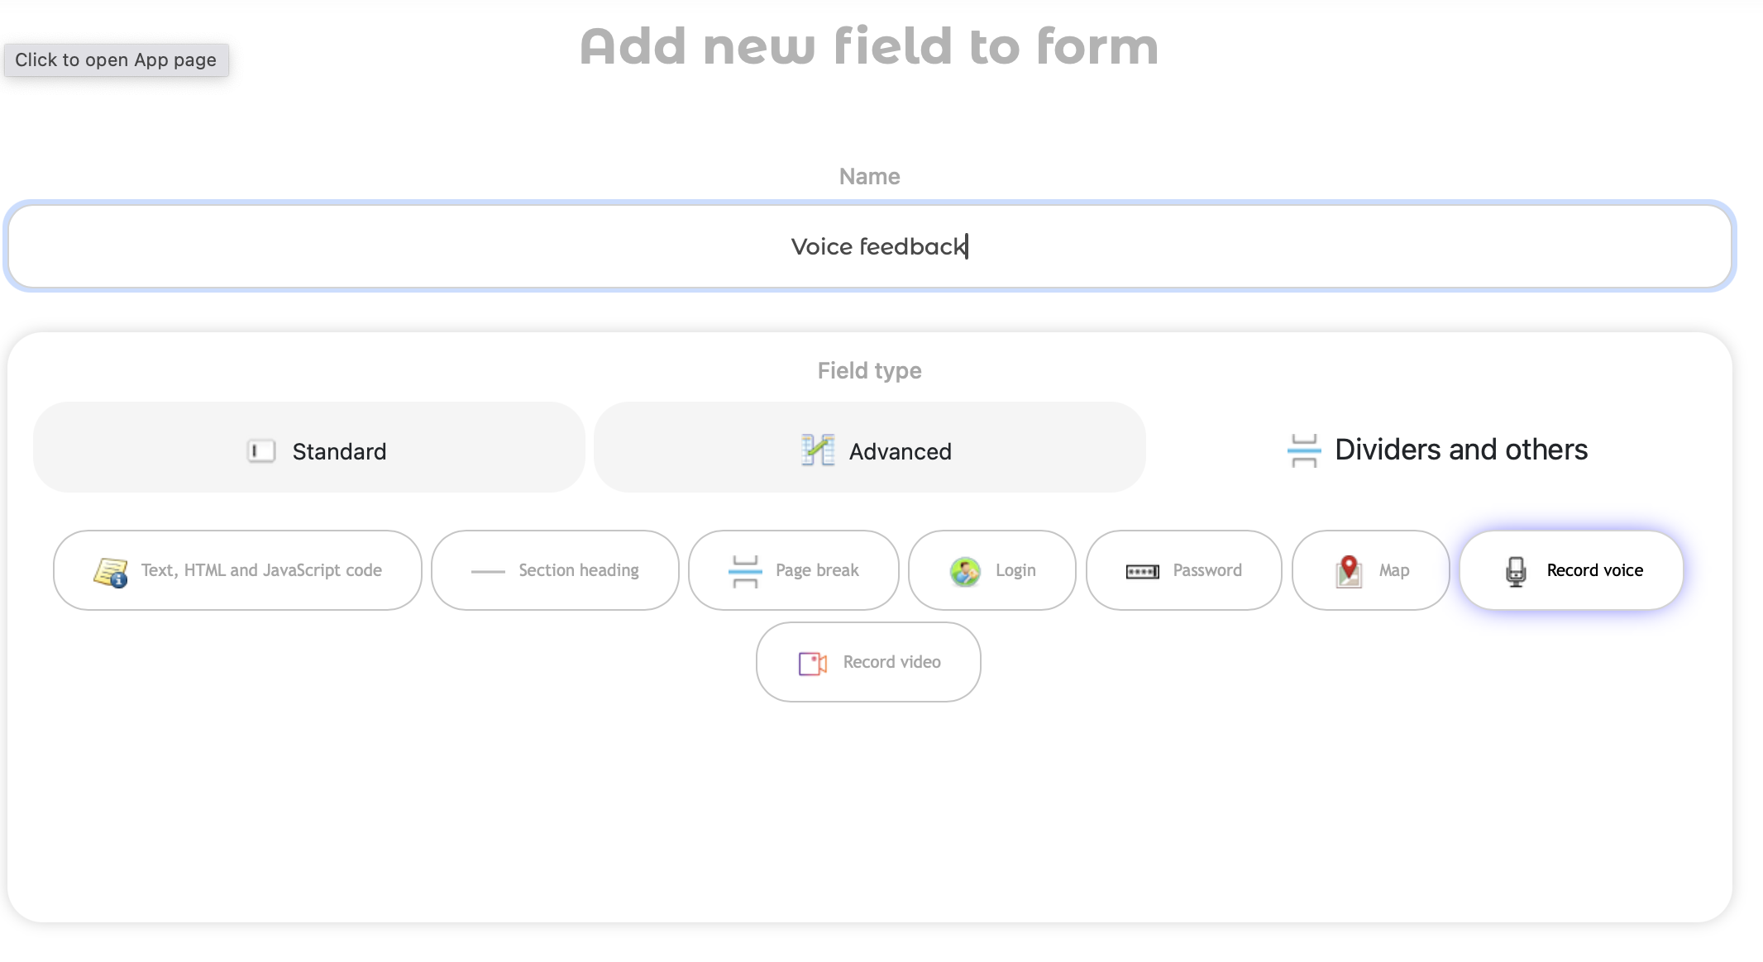Click the notepad icon for HTML code
This screenshot has width=1763, height=962.
coord(110,571)
